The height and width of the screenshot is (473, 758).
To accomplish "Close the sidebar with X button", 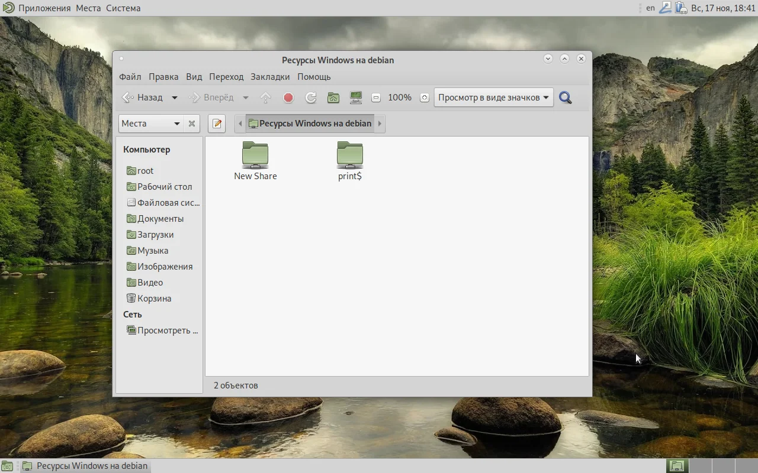I will tap(192, 124).
